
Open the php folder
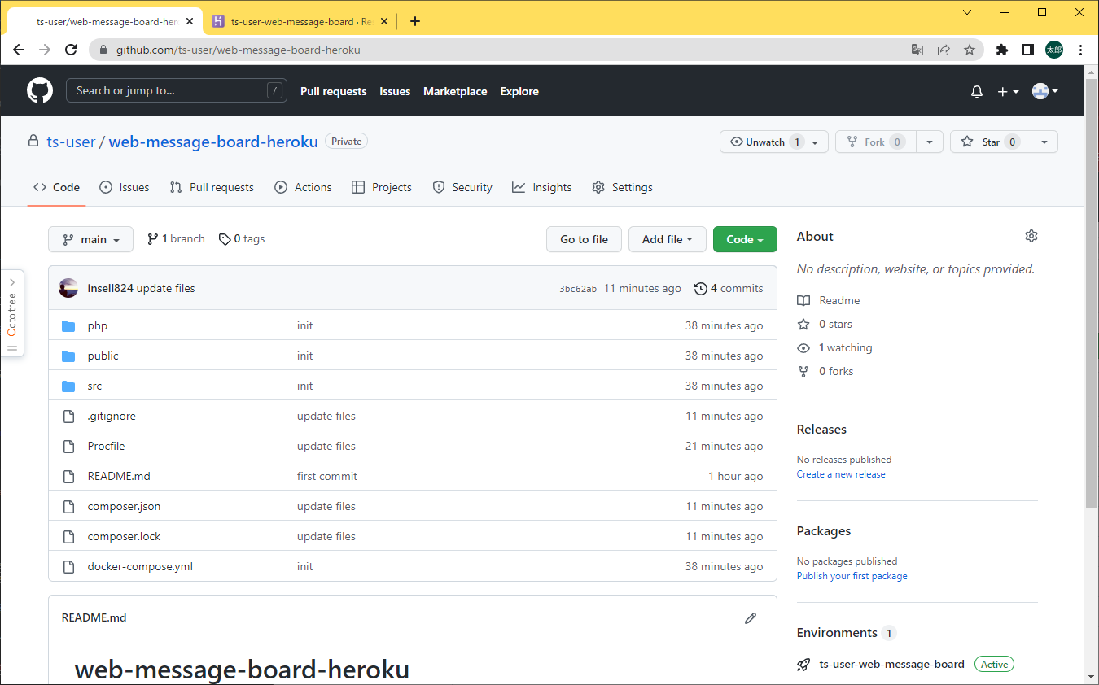coord(98,325)
